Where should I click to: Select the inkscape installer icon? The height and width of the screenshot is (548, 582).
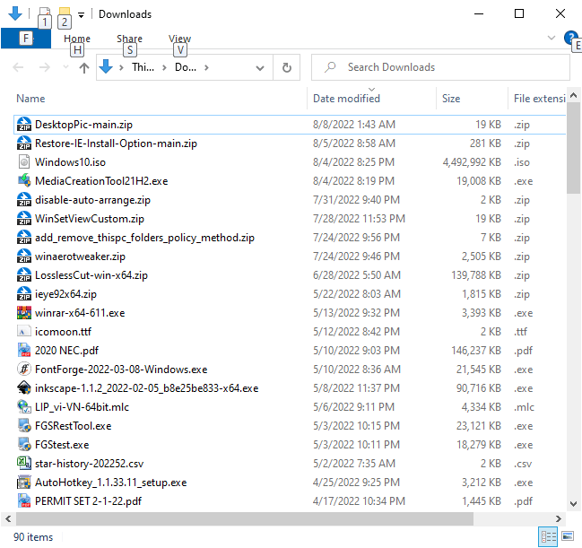pyautogui.click(x=24, y=388)
